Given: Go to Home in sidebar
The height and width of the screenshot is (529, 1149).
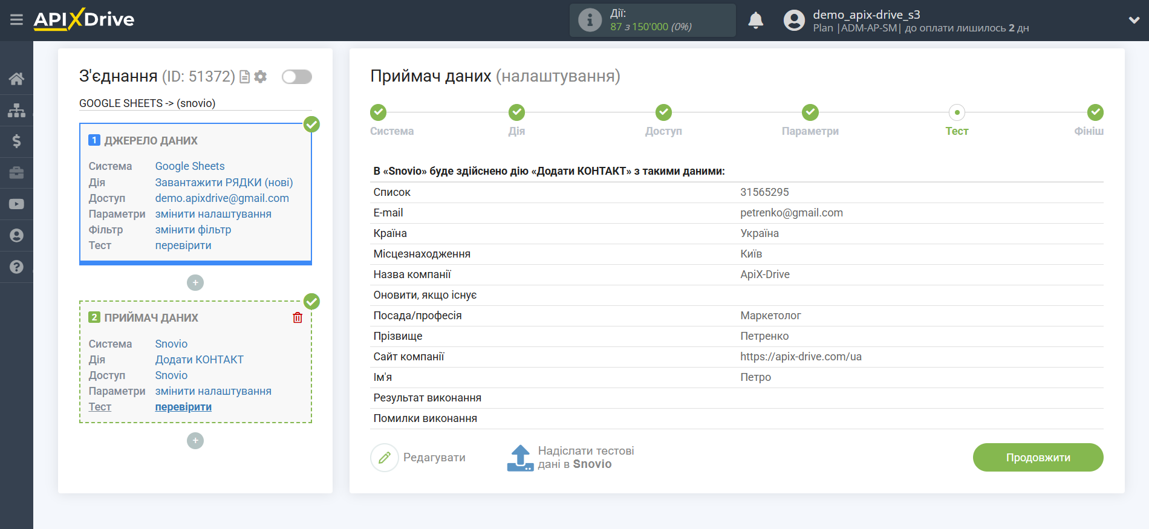Looking at the screenshot, I should 16,79.
